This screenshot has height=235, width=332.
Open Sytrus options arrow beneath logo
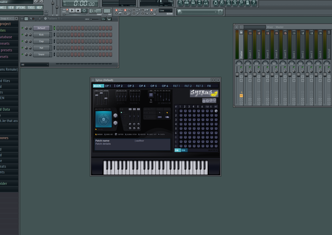point(204,101)
